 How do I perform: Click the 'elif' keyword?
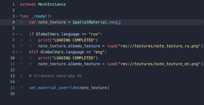tap(34, 52)
